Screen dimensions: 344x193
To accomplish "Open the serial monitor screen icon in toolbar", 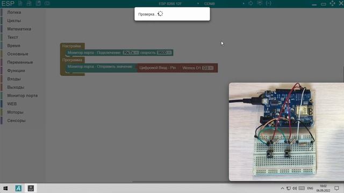I will [x=260, y=3].
